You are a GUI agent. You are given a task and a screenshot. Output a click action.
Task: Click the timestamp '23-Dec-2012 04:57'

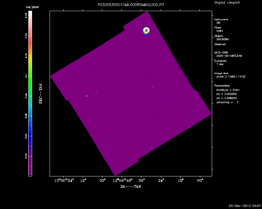click(245, 206)
